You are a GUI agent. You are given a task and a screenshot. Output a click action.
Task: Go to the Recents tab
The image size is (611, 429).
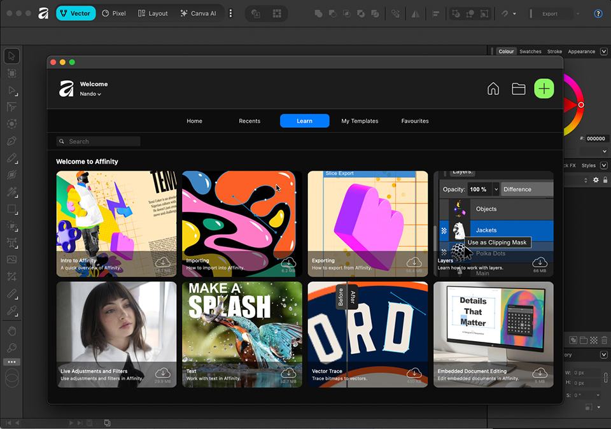(249, 121)
